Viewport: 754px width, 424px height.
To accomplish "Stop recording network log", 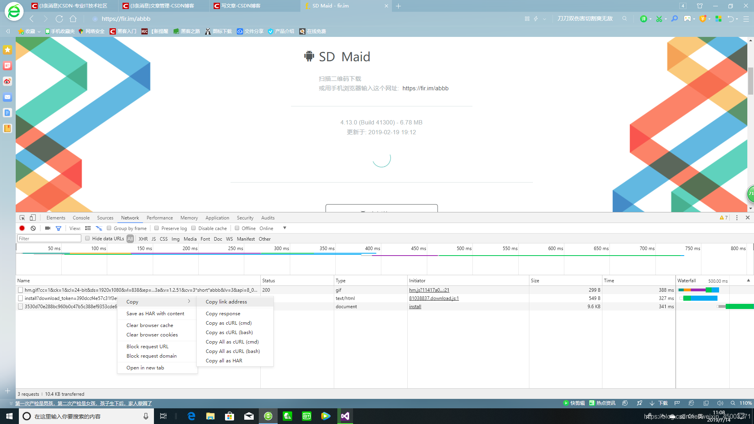I will pos(22,228).
